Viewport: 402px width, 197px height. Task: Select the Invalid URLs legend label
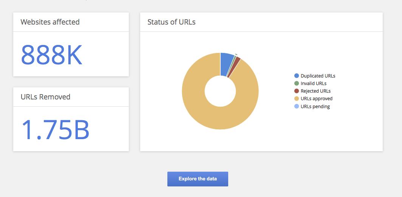click(x=313, y=83)
